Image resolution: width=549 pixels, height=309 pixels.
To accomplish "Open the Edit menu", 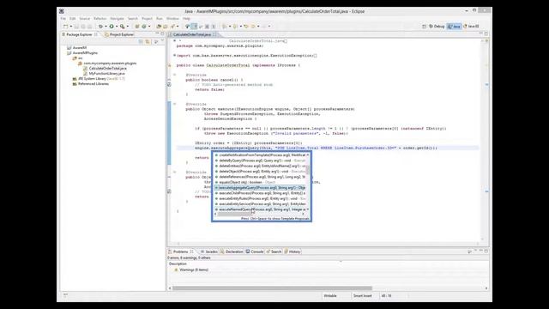I will click(72, 19).
